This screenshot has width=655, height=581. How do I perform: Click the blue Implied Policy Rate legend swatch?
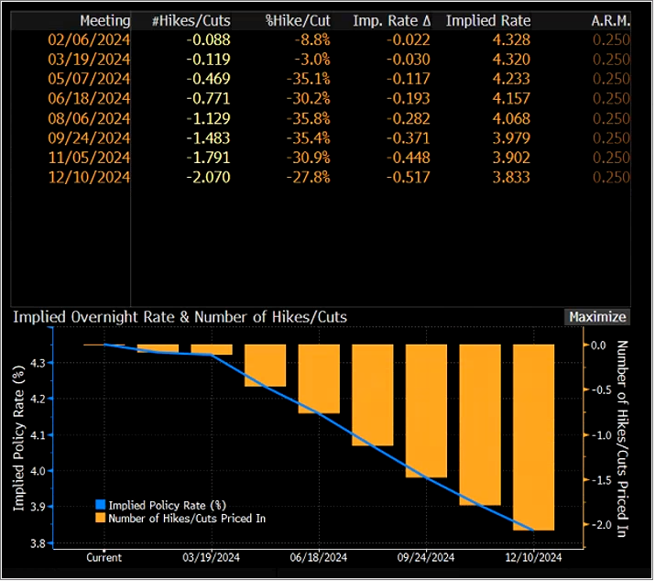[x=100, y=505]
